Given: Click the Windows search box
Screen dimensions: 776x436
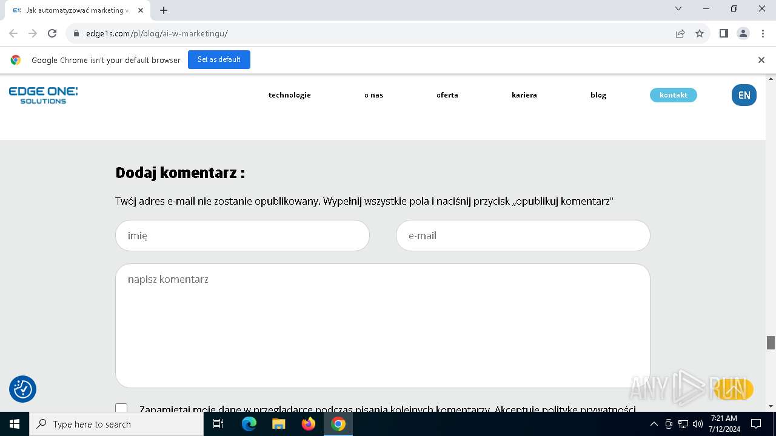Looking at the screenshot, I should click(116, 424).
